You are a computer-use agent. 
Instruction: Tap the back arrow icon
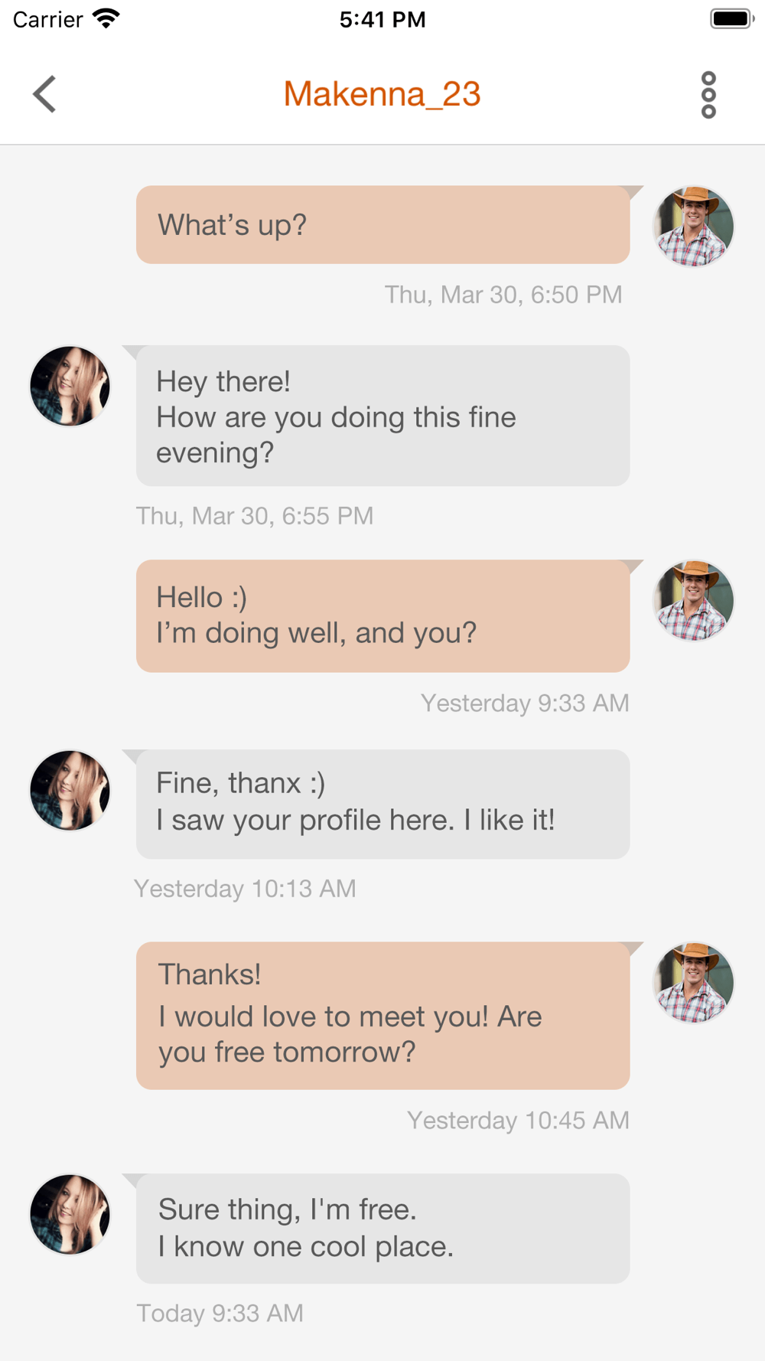[x=44, y=94]
